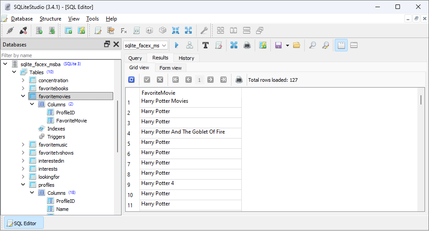Format SQL with the bold T icon
This screenshot has width=429, height=231.
point(206,45)
